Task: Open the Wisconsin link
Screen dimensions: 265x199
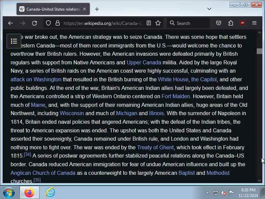Action: (72, 113)
